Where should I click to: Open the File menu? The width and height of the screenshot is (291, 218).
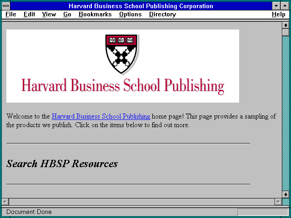pos(11,15)
